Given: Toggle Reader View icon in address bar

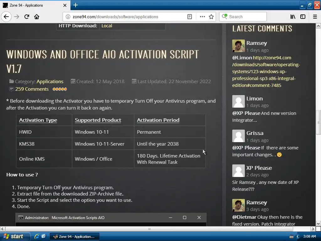Looking at the screenshot, I should [x=190, y=17].
